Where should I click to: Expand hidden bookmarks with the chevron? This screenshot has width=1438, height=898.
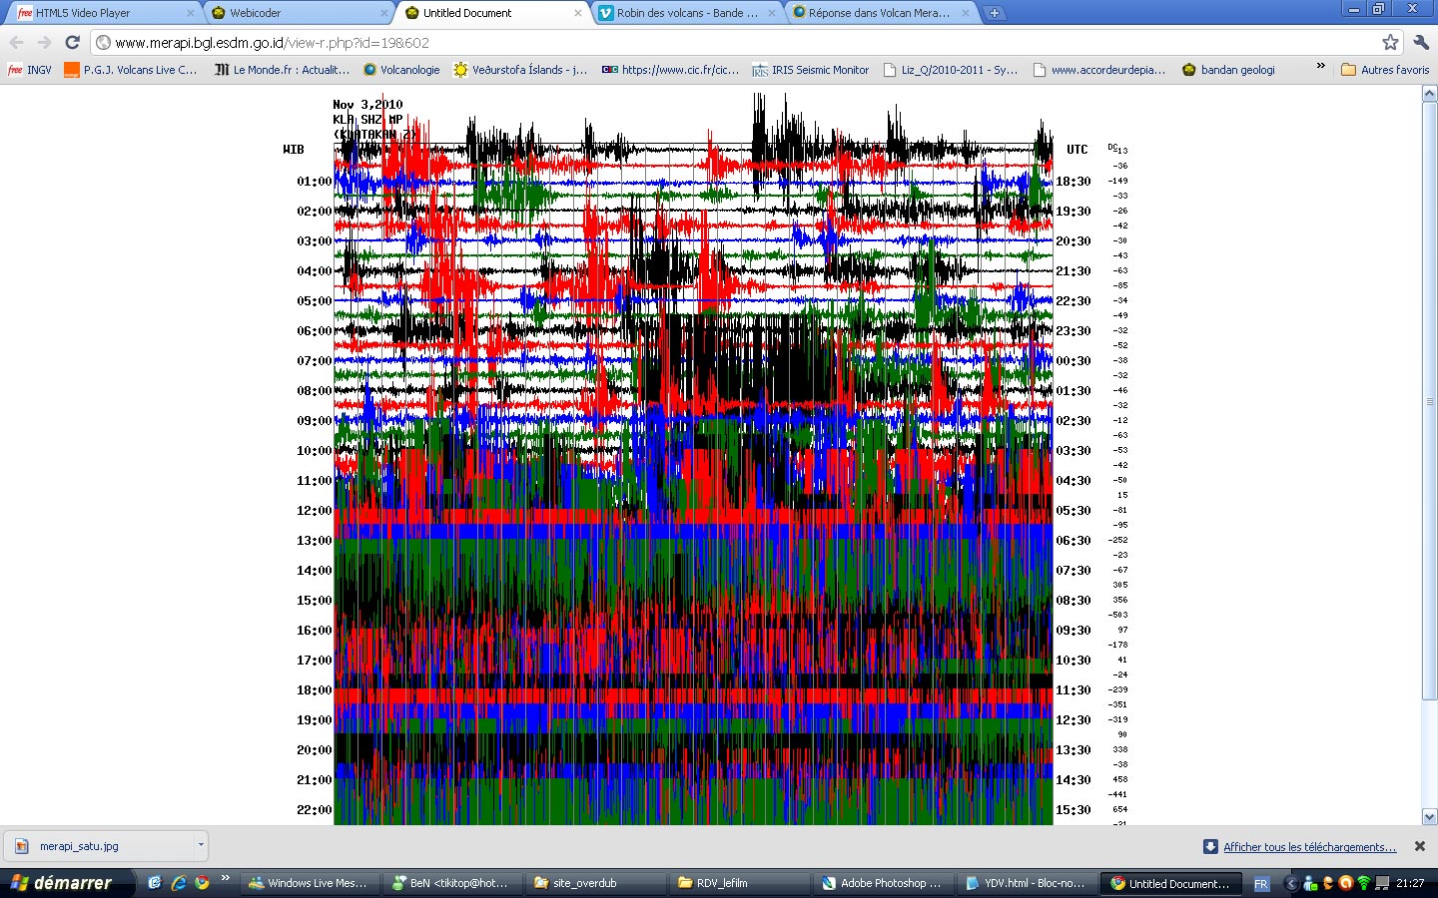(1320, 66)
